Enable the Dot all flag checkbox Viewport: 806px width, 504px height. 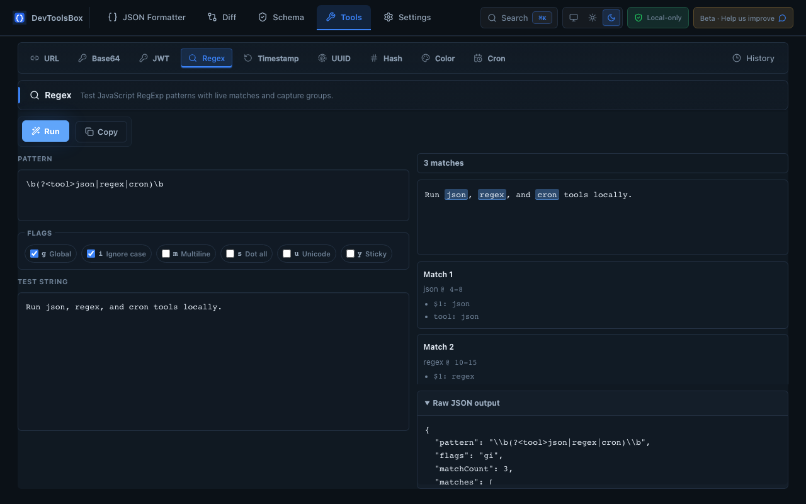click(230, 254)
